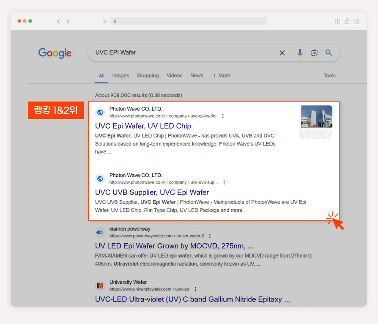Switch to the Images tab
The height and width of the screenshot is (324, 378).
(121, 76)
